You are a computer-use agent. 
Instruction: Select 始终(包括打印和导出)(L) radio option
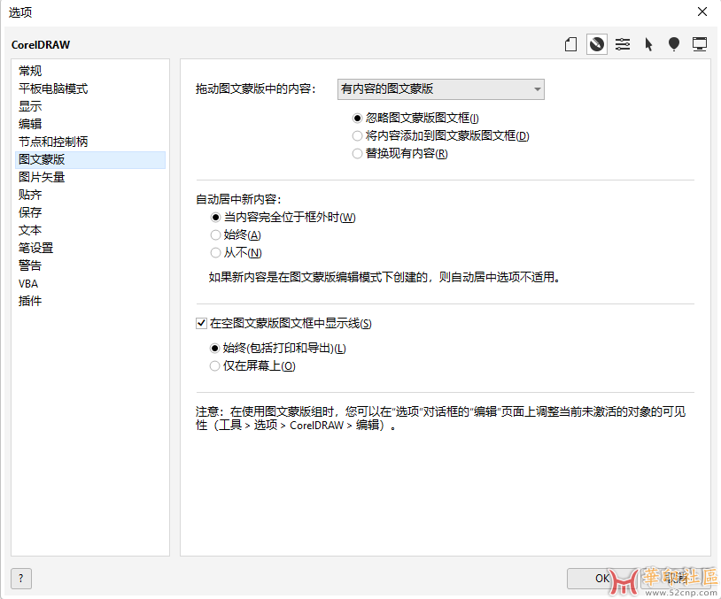click(x=278, y=349)
